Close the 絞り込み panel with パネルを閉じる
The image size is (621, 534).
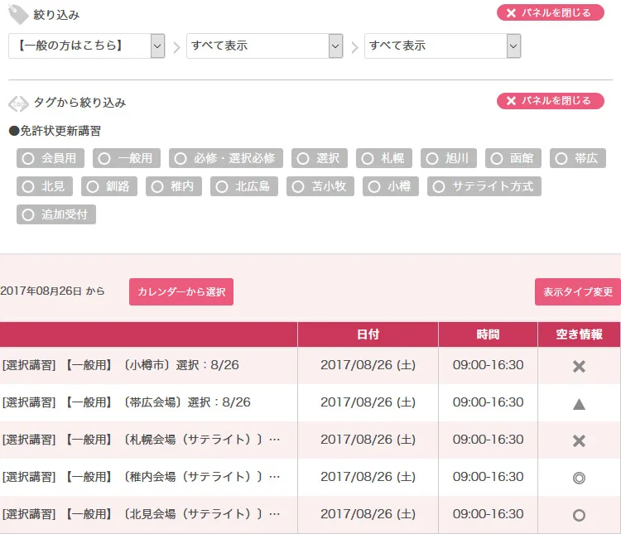(x=550, y=12)
